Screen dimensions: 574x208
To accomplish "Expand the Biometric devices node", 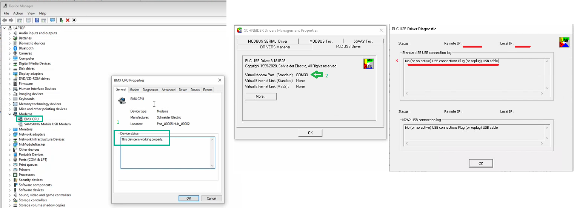I will [x=10, y=43].
